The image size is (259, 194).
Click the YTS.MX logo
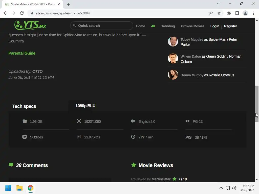30,25
